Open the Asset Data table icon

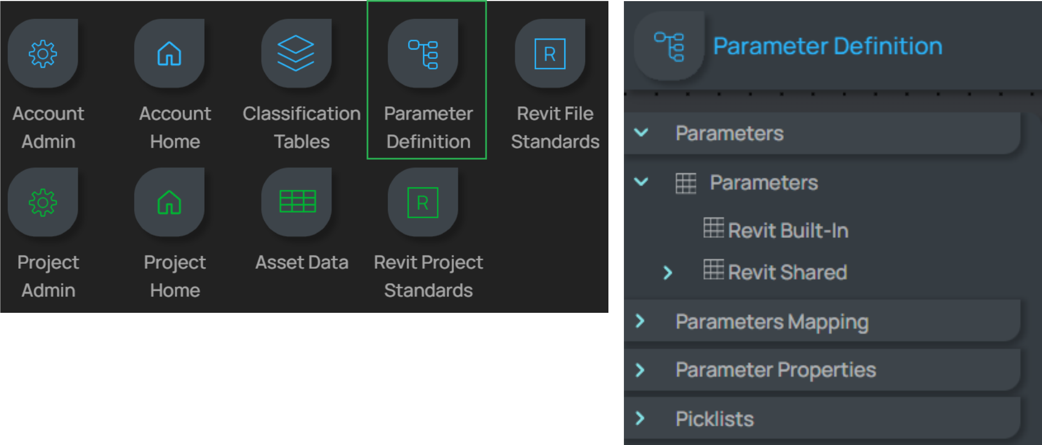pyautogui.click(x=297, y=202)
